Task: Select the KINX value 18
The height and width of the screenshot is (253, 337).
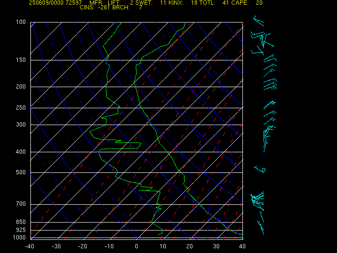Action: pos(194,3)
